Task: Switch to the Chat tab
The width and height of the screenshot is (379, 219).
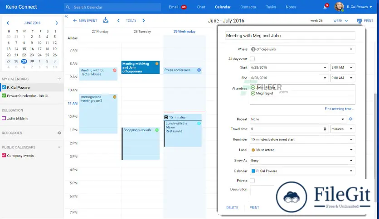Action: coord(201,7)
